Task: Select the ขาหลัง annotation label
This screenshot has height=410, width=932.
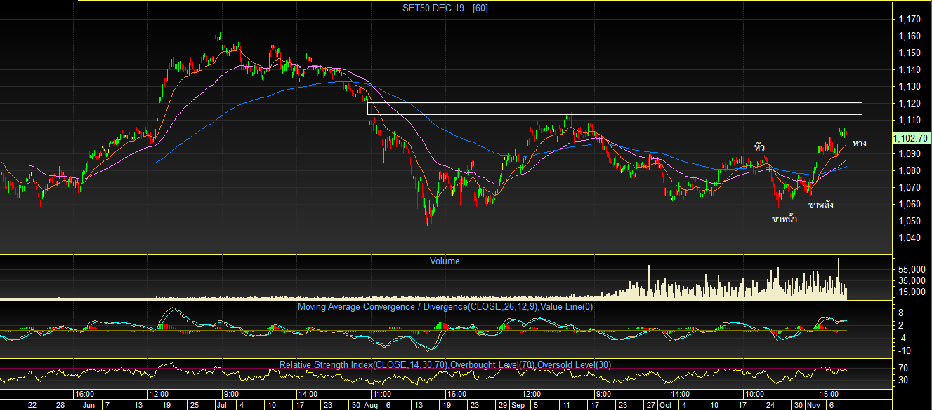Action: click(821, 205)
